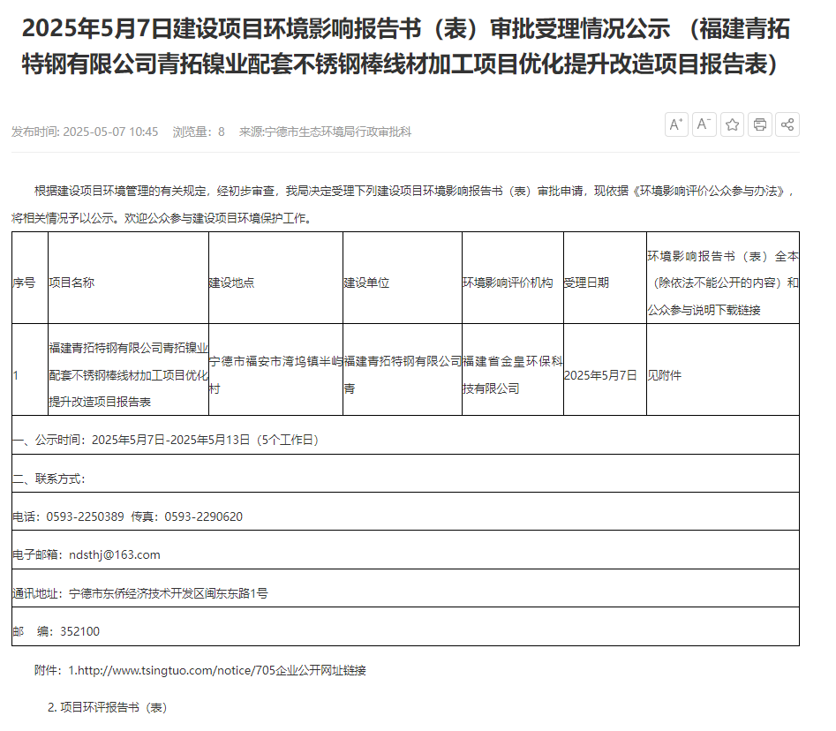Click the 受理日期 column header

pyautogui.click(x=586, y=283)
